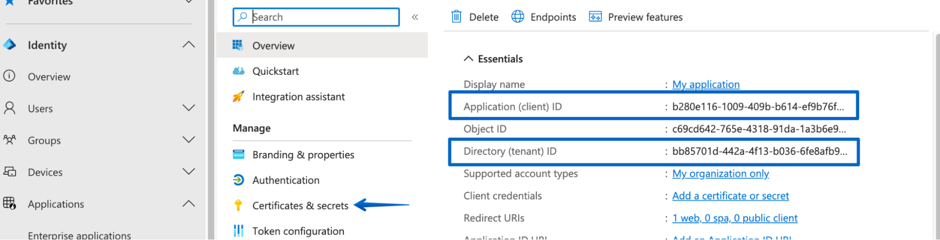940x240 pixels.
Task: Click the Integration assistant rocket icon
Action: coord(238,96)
